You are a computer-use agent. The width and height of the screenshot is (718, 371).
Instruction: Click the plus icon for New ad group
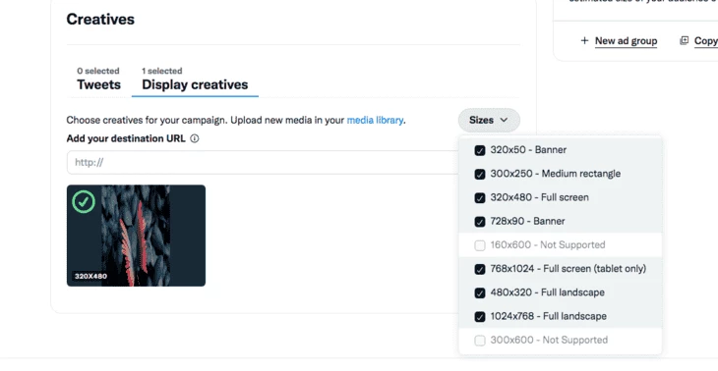(584, 40)
